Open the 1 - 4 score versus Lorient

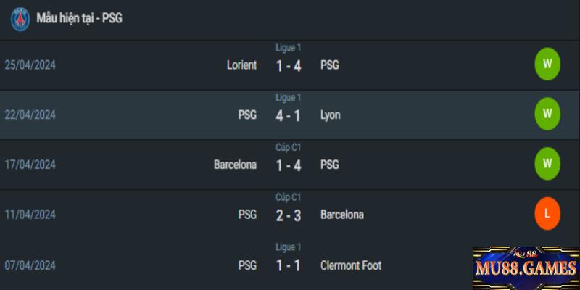click(x=289, y=66)
